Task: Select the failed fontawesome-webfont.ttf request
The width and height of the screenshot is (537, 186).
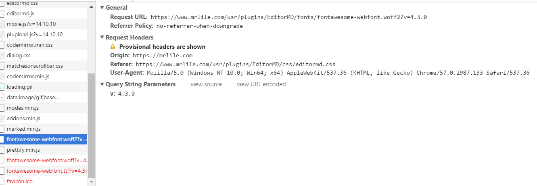Action: [47, 171]
